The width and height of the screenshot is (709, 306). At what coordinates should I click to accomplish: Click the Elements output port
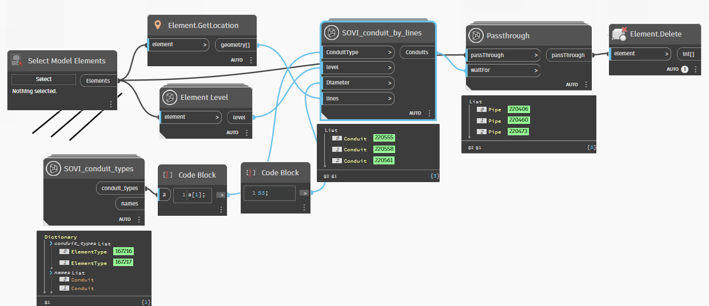[x=98, y=80]
